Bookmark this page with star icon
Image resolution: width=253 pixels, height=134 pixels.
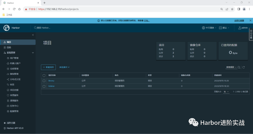(232, 9)
